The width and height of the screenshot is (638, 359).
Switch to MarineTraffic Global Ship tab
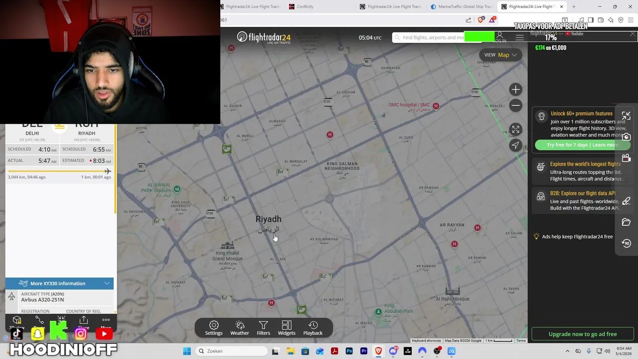462,6
